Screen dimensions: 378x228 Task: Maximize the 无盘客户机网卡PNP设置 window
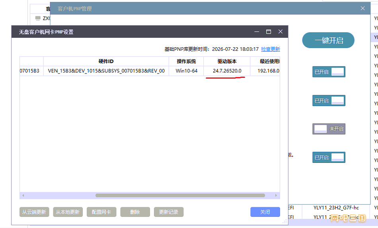(x=268, y=31)
